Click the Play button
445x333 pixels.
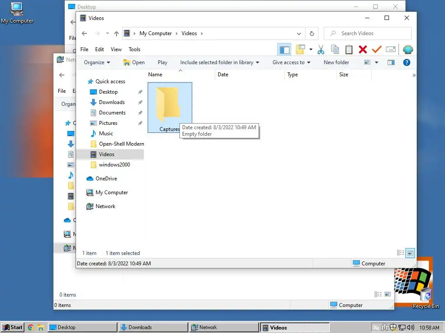click(163, 62)
